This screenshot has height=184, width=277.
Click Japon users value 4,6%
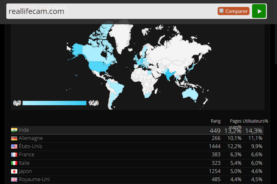[257, 171]
